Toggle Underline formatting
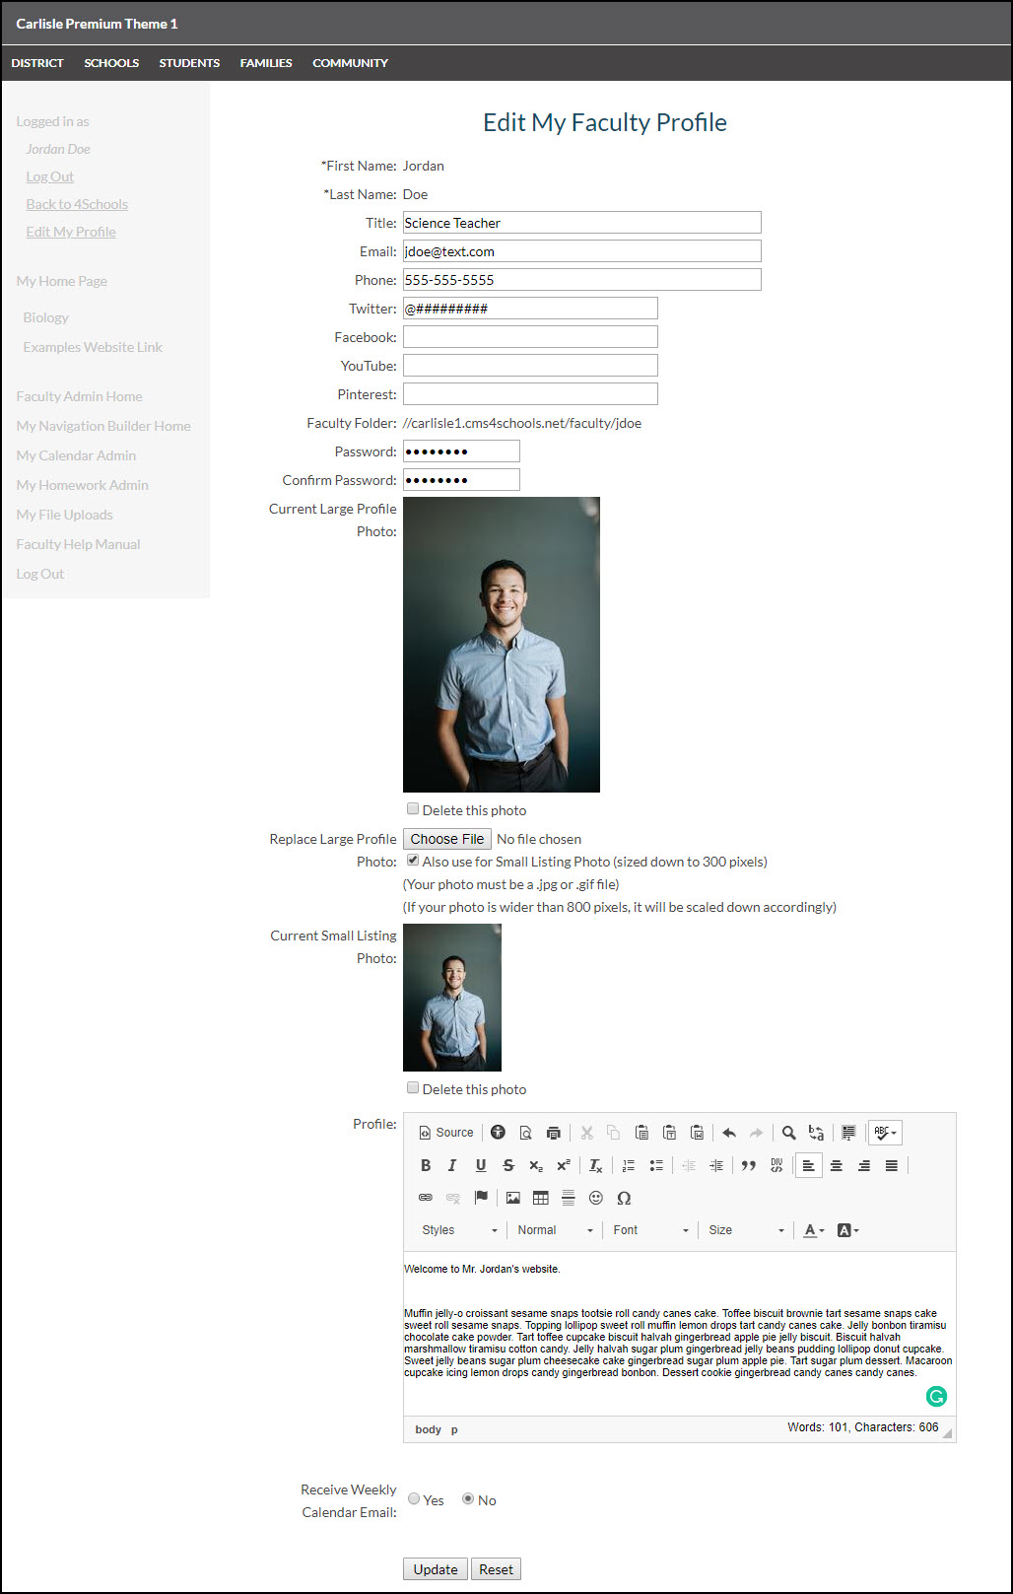The height and width of the screenshot is (1594, 1013). [x=481, y=1165]
